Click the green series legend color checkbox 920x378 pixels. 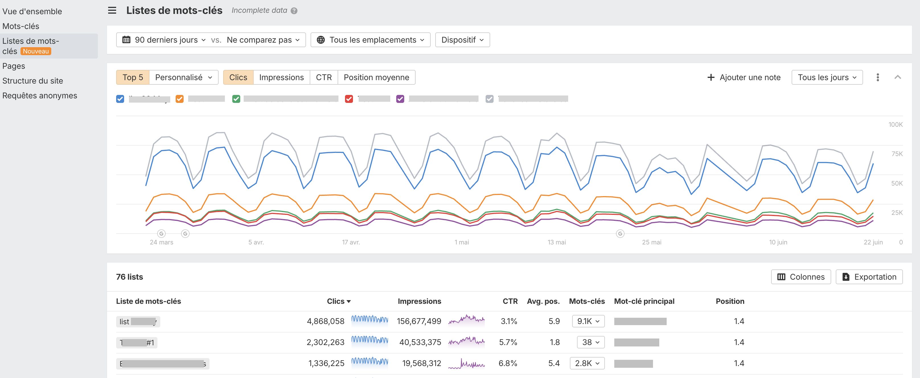tap(236, 99)
